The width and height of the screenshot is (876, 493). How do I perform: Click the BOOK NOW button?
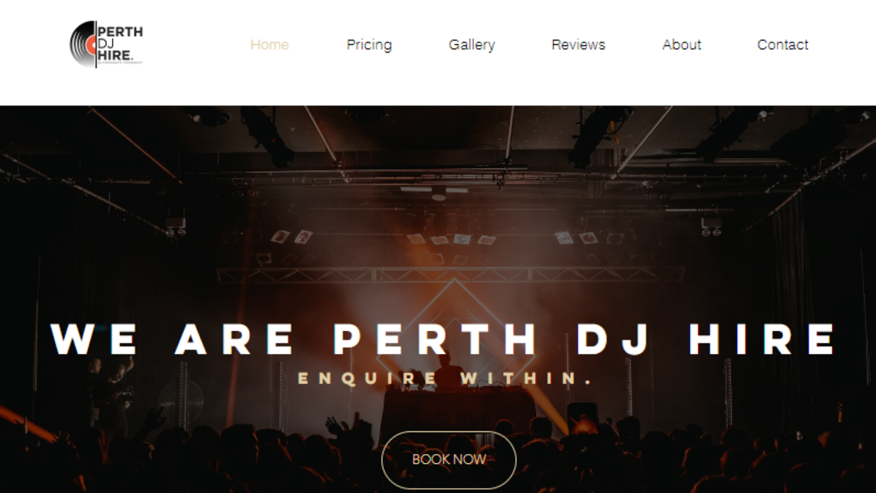[x=448, y=460]
